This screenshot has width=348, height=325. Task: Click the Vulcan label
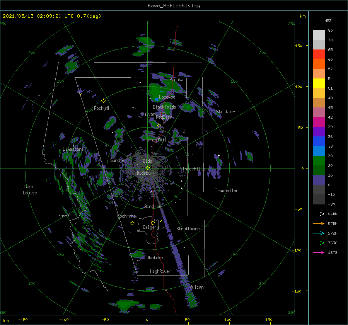pos(197,287)
